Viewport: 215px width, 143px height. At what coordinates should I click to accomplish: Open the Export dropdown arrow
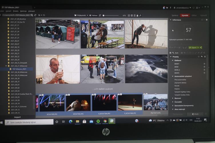coord(198,47)
